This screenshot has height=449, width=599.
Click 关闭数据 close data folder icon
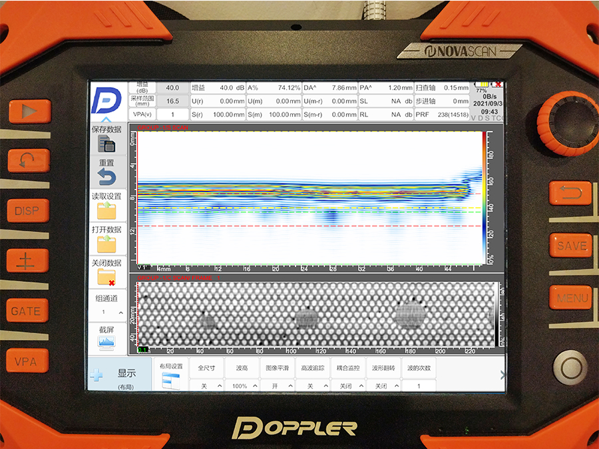106,277
